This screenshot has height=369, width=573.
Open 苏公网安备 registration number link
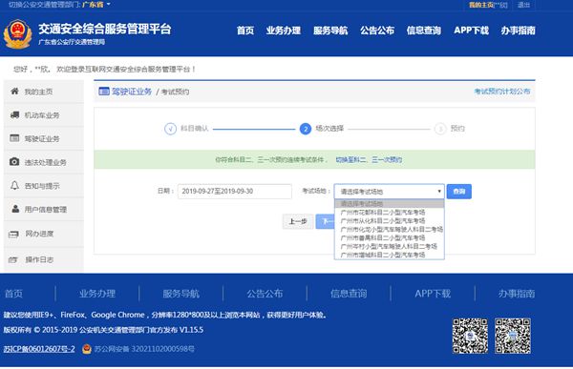[144, 349]
